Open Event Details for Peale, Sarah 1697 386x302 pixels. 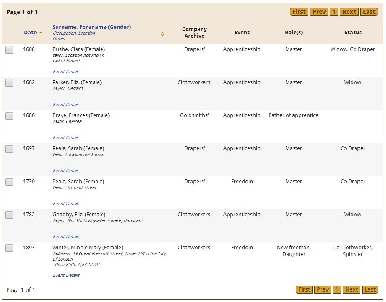pyautogui.click(x=66, y=171)
